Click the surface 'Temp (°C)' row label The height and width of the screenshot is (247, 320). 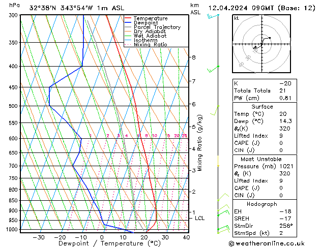(x=249, y=114)
